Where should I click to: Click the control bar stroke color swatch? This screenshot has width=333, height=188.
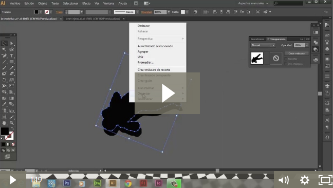pos(47,12)
